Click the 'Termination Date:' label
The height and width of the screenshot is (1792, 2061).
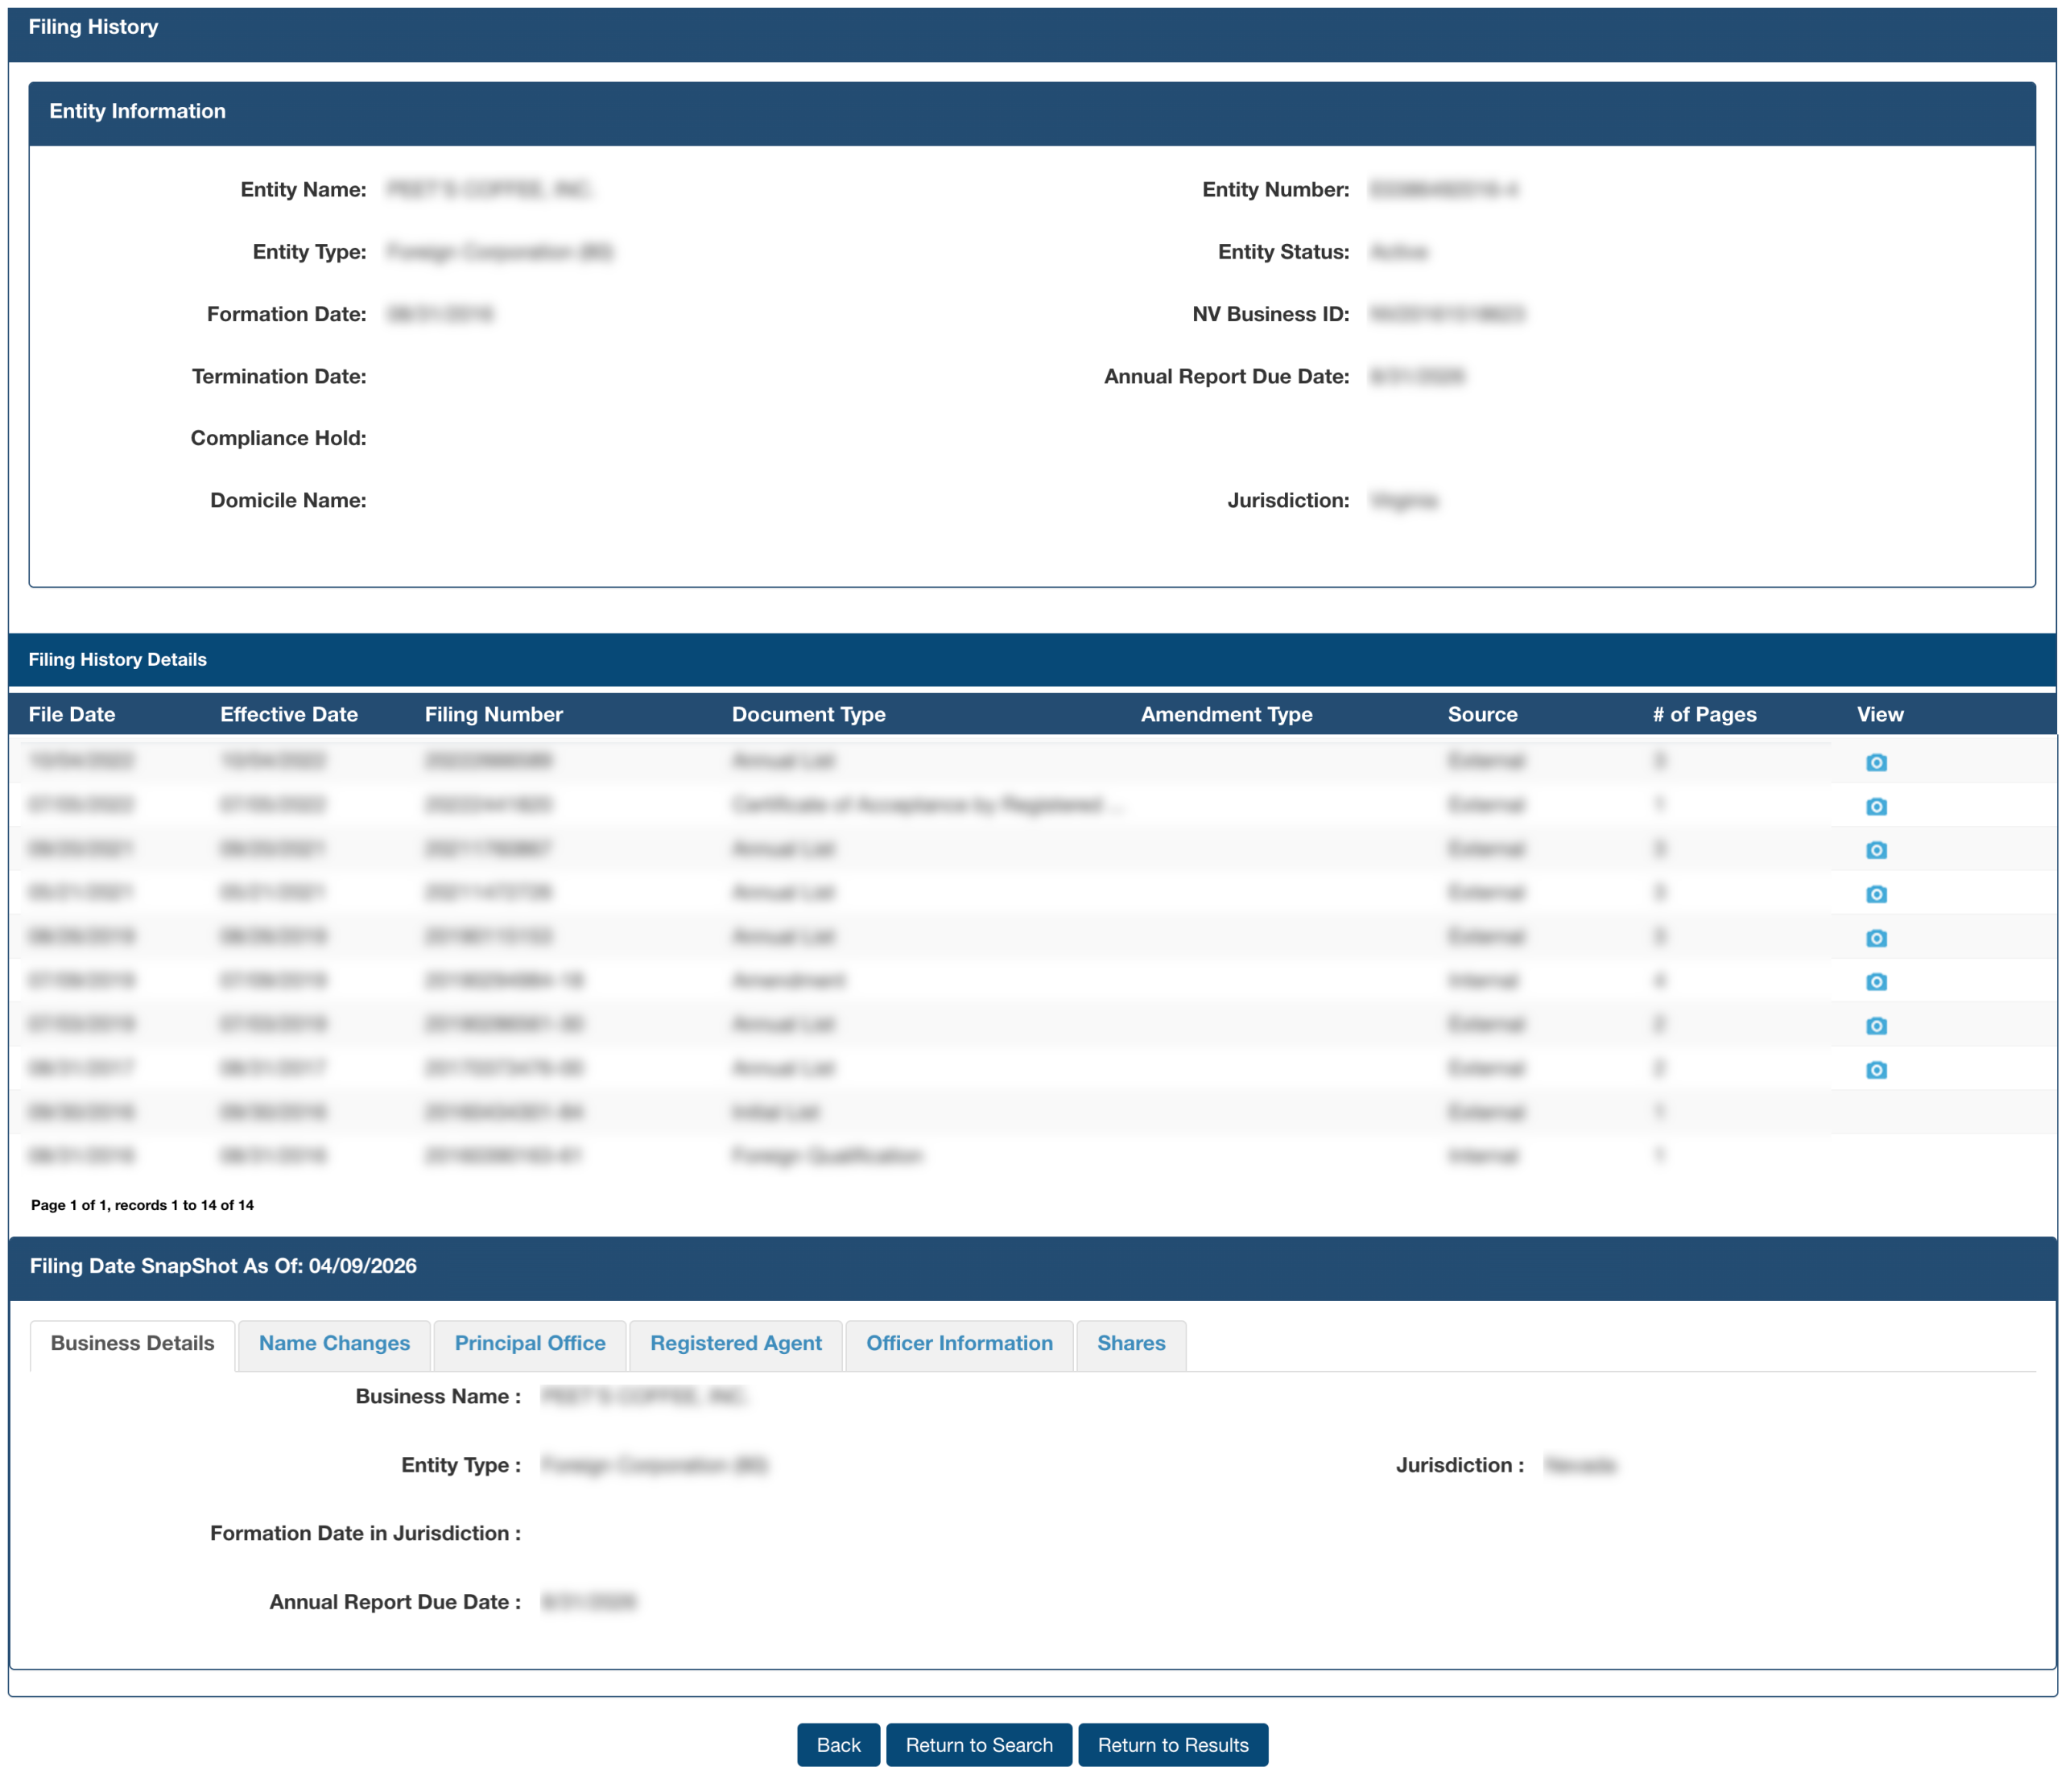[279, 376]
